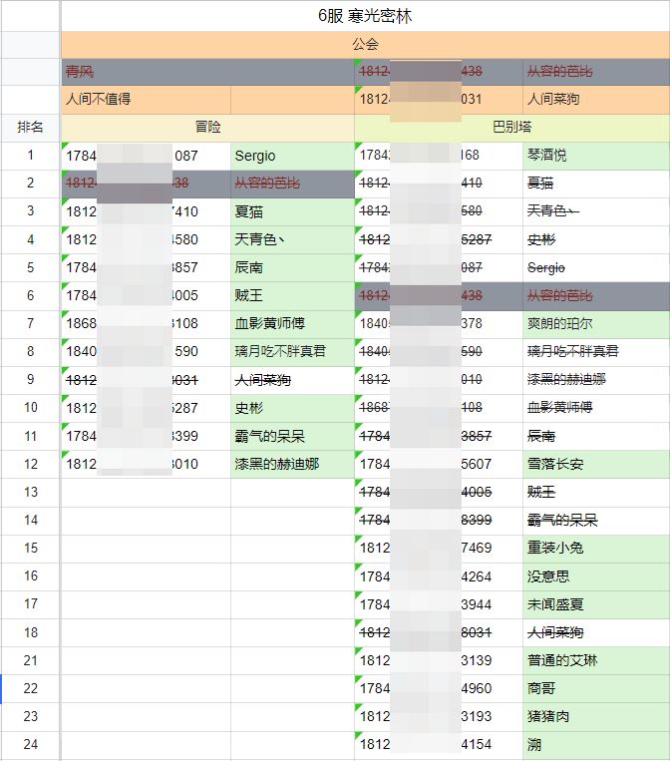This screenshot has height=761, width=670.
Task: Click the '冒险' section header
Action: point(207,127)
